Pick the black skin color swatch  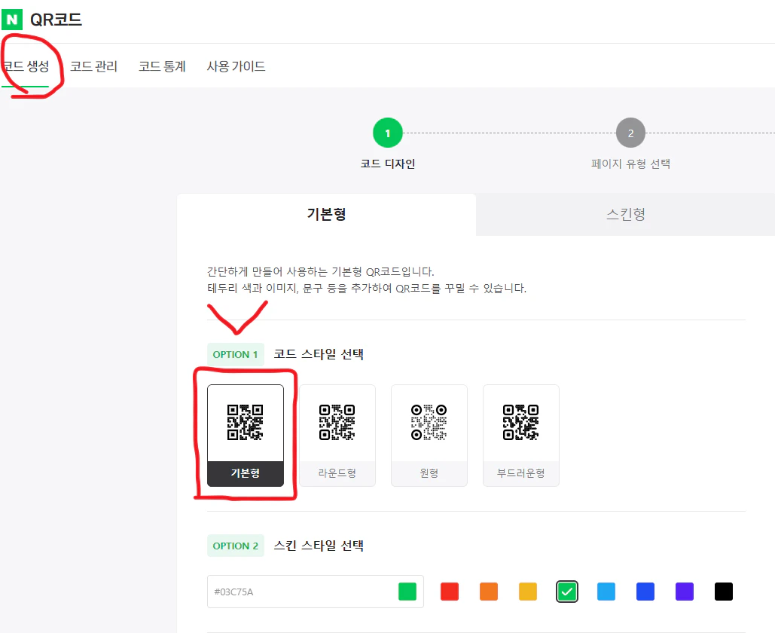(724, 592)
